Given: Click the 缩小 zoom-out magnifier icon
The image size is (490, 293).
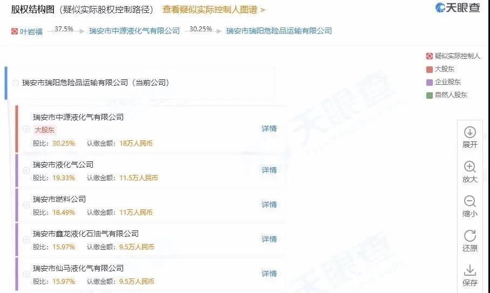Looking at the screenshot, I should [469, 201].
